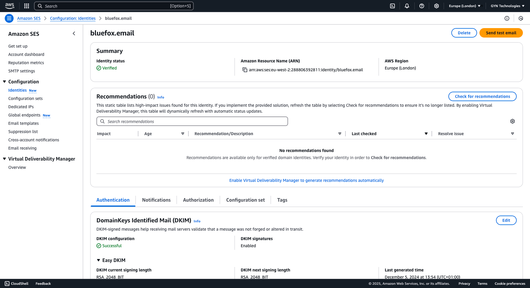Click the Check for recommendations button

(482, 96)
